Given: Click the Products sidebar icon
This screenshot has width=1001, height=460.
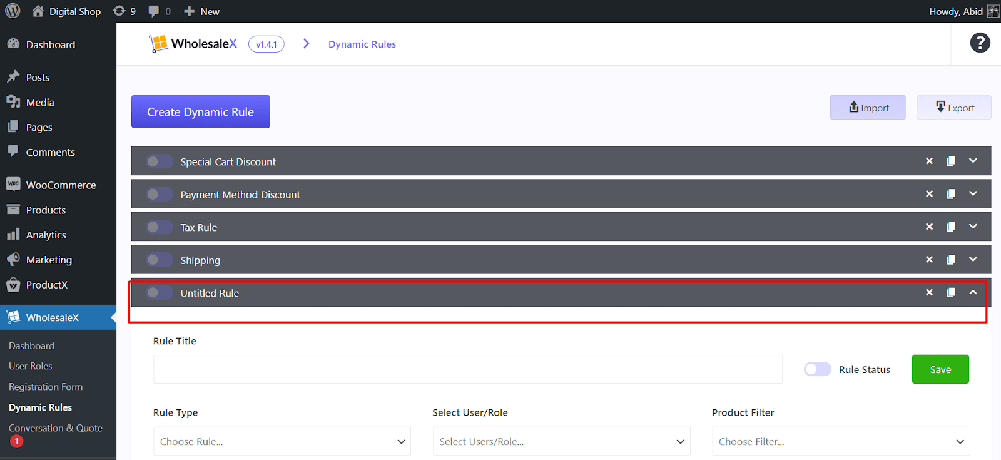Looking at the screenshot, I should (x=13, y=210).
